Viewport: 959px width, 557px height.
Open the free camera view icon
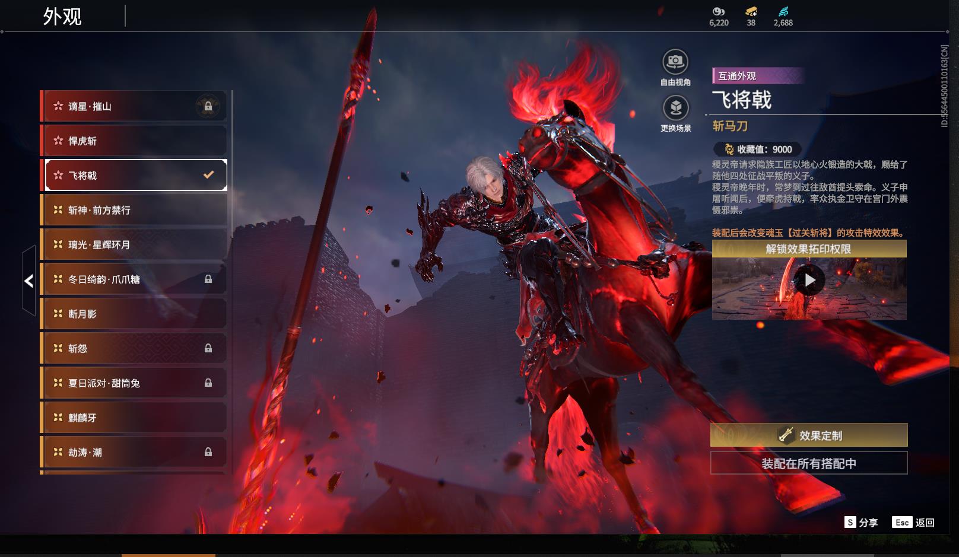[675, 62]
